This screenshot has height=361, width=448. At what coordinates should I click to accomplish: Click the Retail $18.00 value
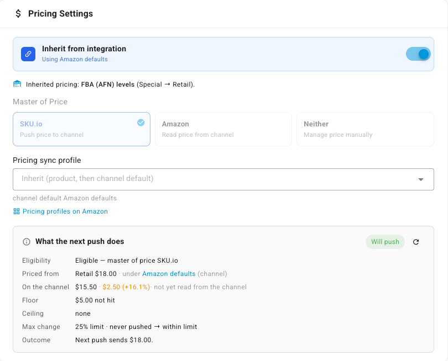click(x=96, y=274)
